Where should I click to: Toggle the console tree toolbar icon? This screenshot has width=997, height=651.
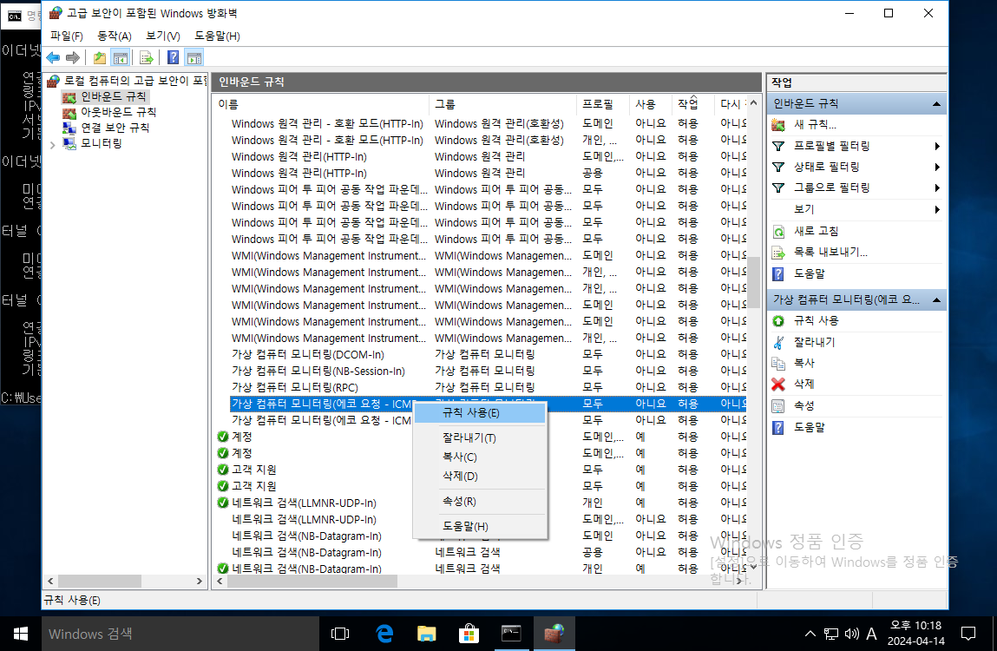point(120,58)
